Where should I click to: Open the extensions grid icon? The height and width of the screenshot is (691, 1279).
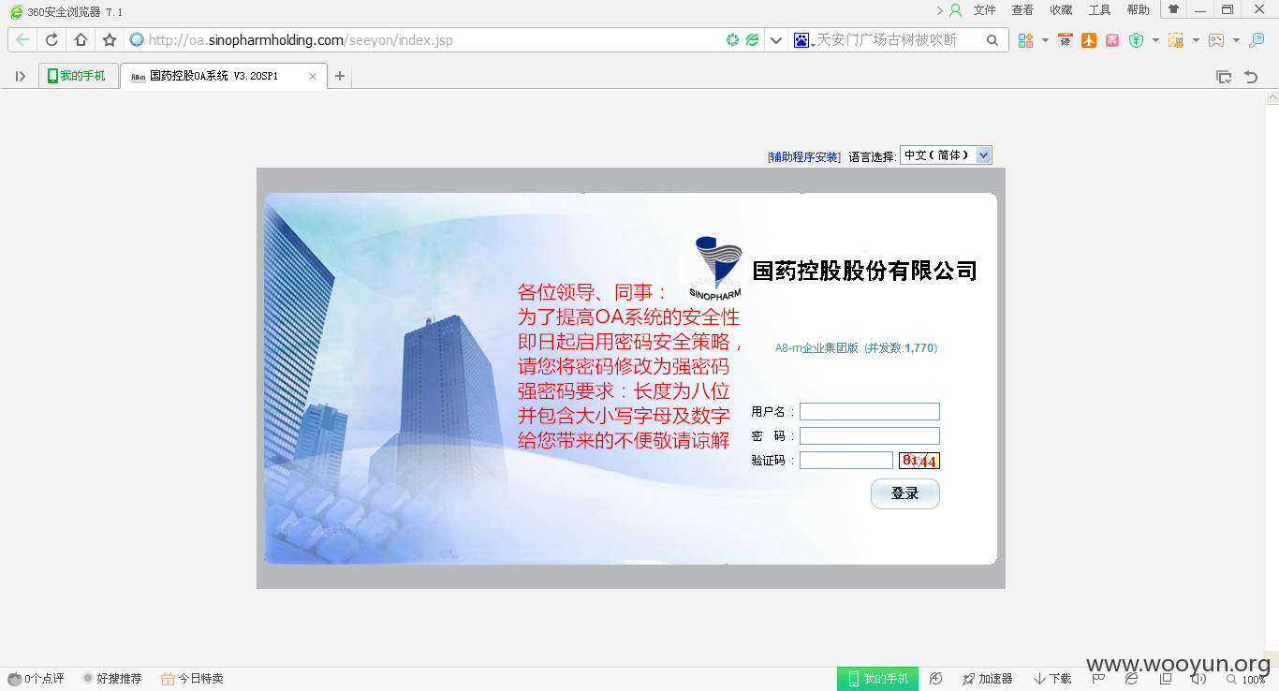pyautogui.click(x=1026, y=40)
